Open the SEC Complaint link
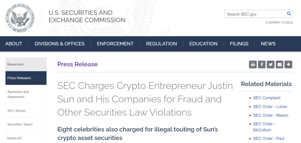The width and height of the screenshot is (301, 143). click(x=267, y=98)
